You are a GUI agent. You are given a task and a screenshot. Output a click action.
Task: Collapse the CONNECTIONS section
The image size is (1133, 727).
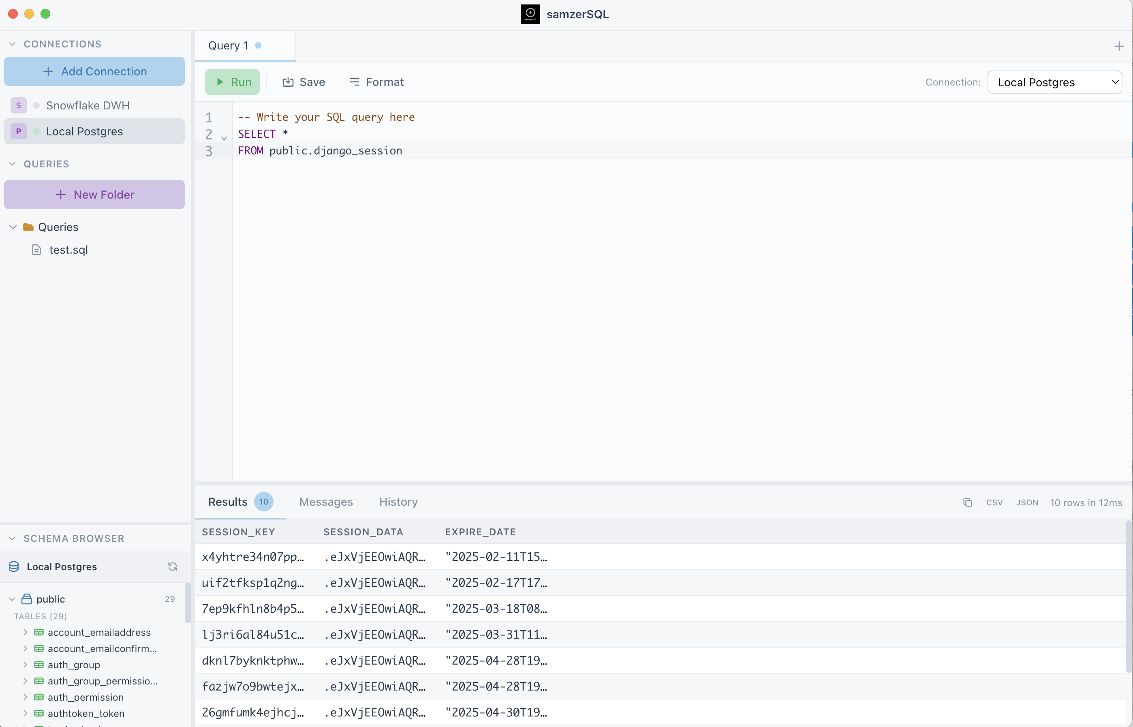click(12, 43)
